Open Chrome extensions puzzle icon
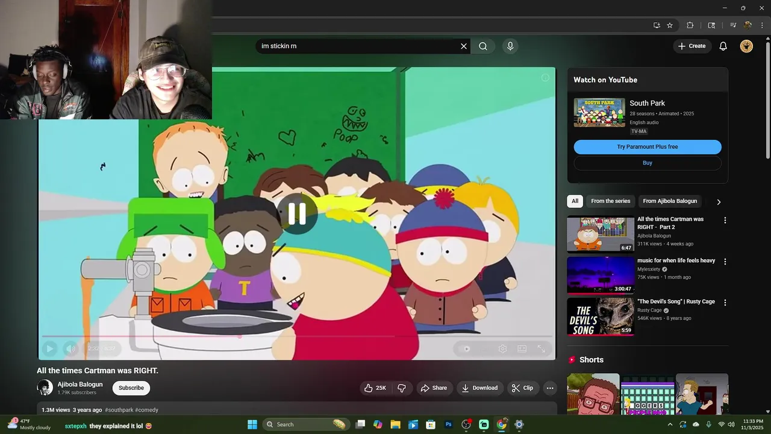 click(690, 25)
